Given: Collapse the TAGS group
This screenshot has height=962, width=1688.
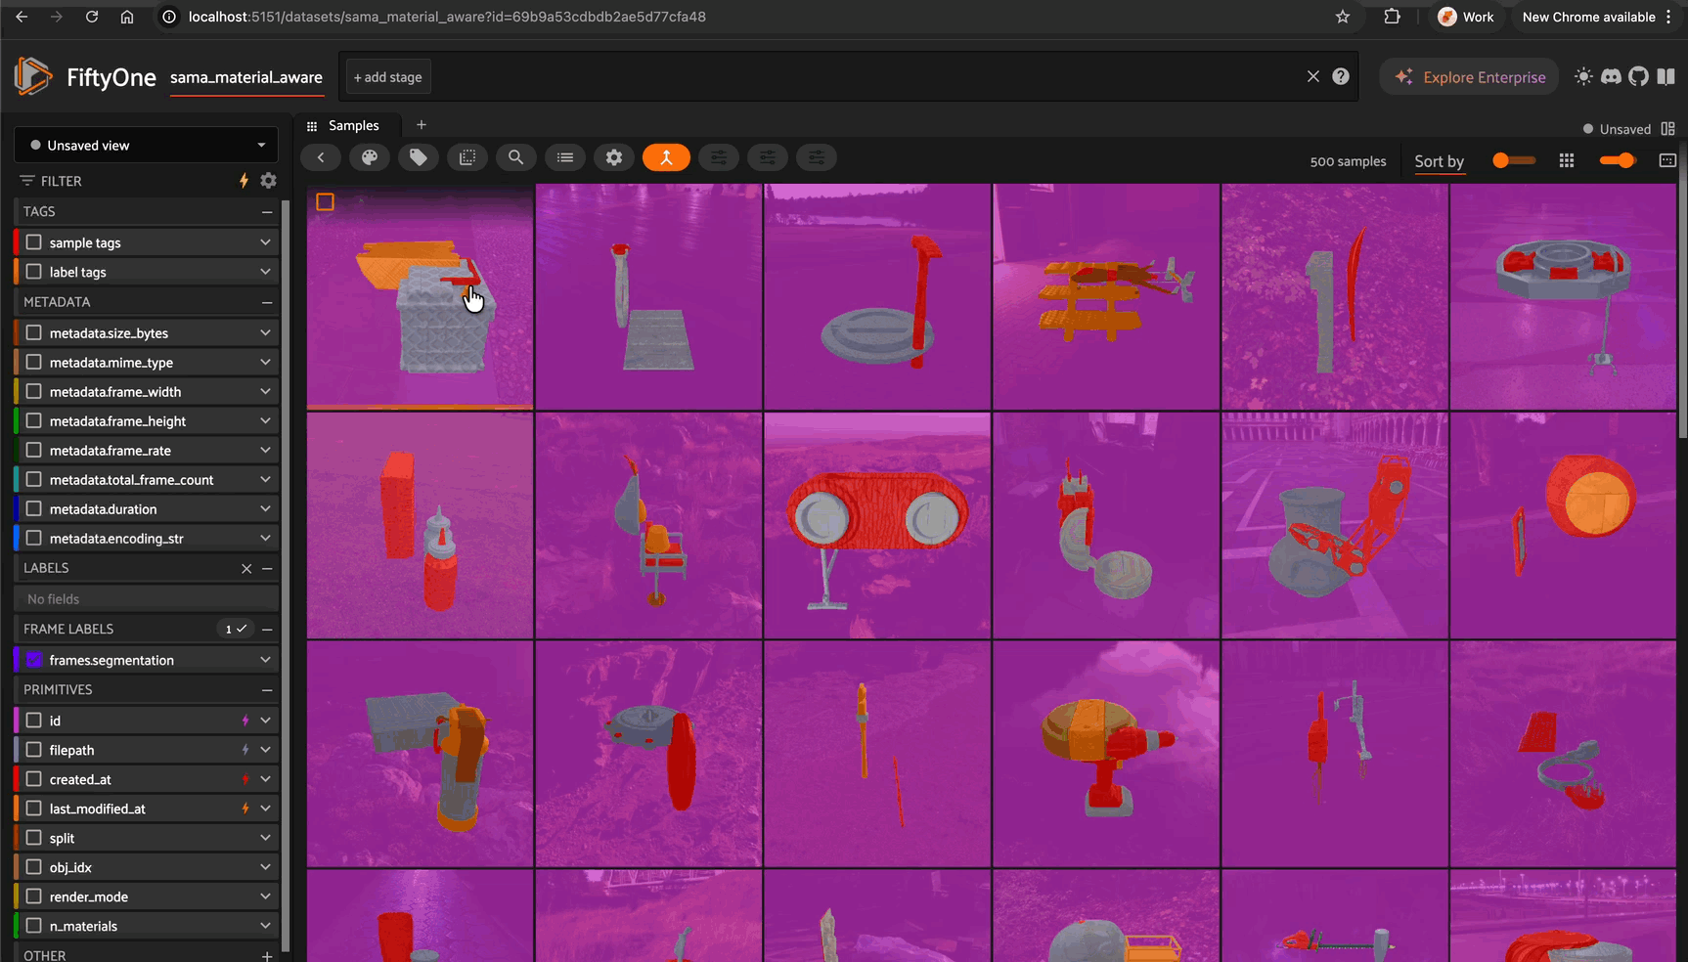Looking at the screenshot, I should point(267,211).
